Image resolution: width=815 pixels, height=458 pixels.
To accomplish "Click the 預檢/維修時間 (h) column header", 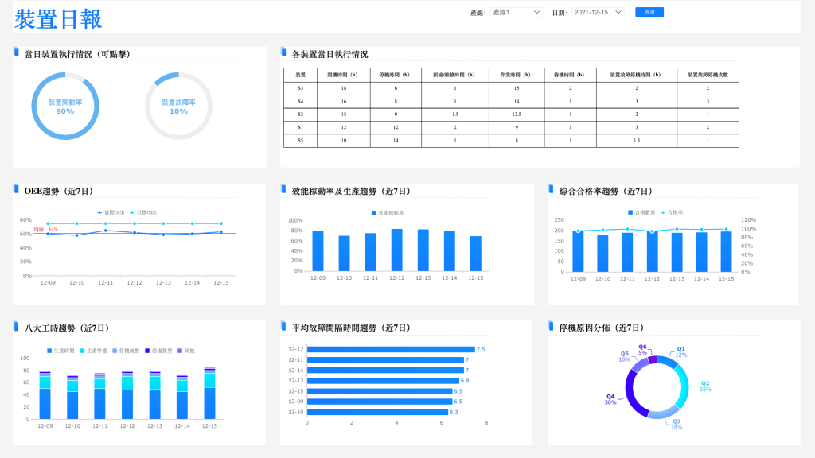I will tap(454, 75).
